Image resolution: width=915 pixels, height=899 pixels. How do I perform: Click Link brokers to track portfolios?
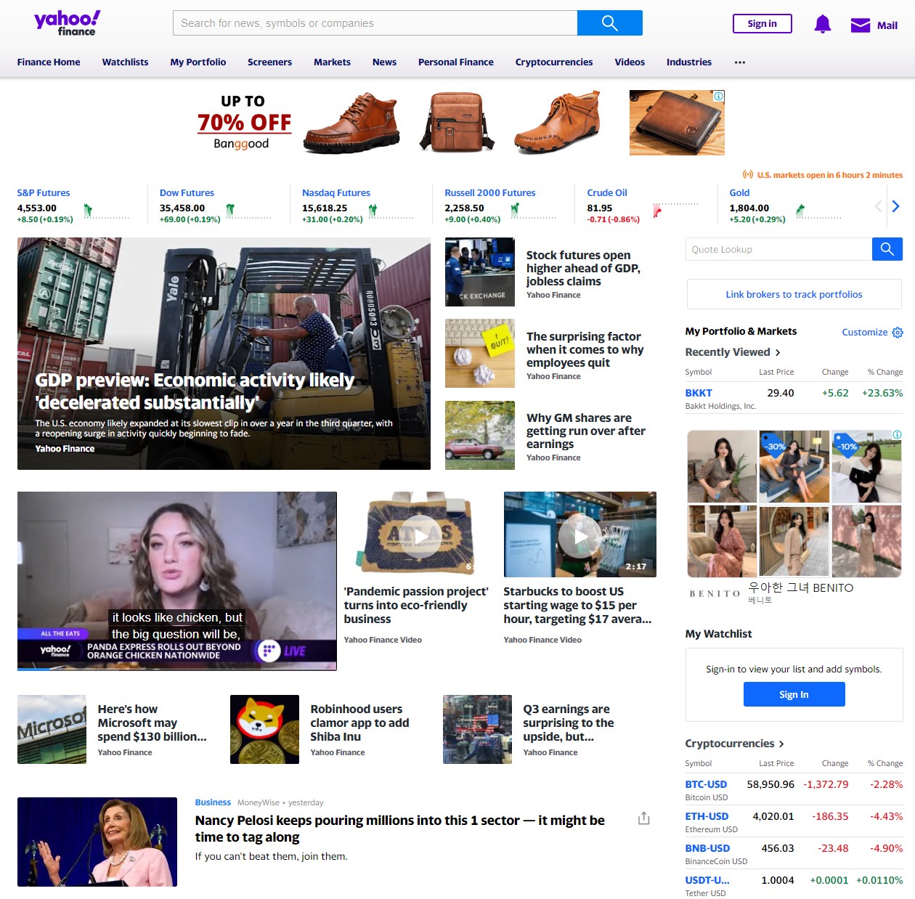(794, 294)
